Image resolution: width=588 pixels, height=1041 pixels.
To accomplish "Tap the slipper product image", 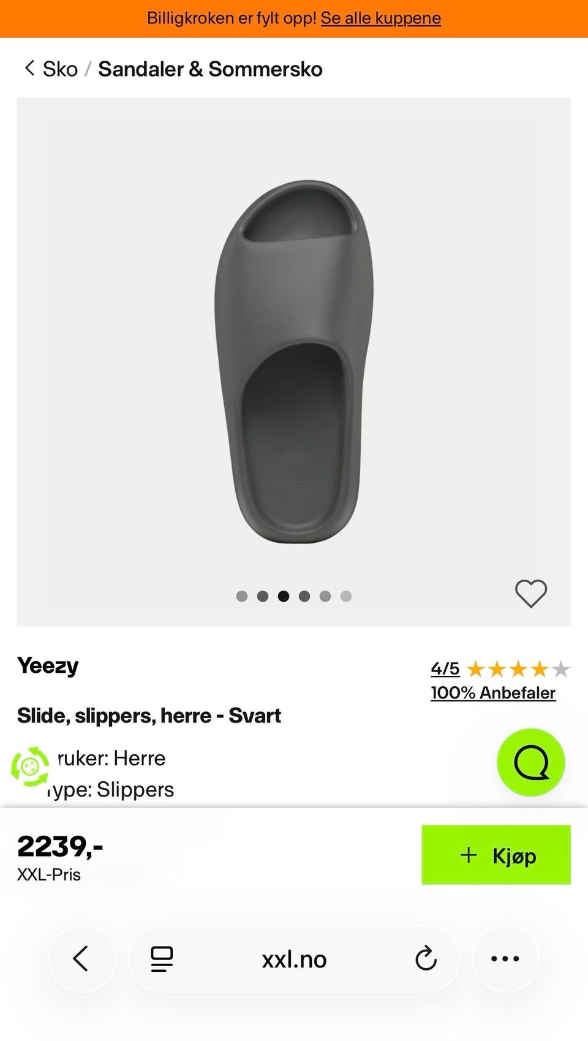I will tap(294, 362).
